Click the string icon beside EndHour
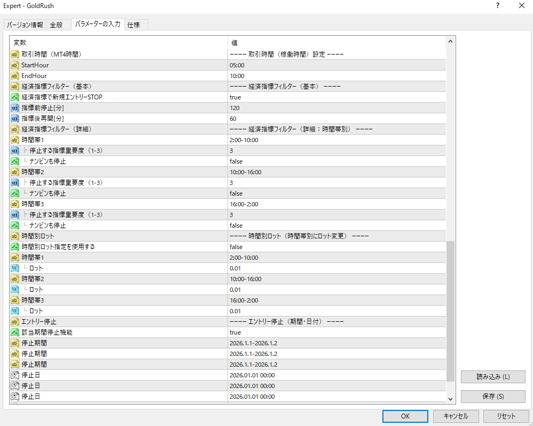Image resolution: width=533 pixels, height=426 pixels. (x=15, y=76)
